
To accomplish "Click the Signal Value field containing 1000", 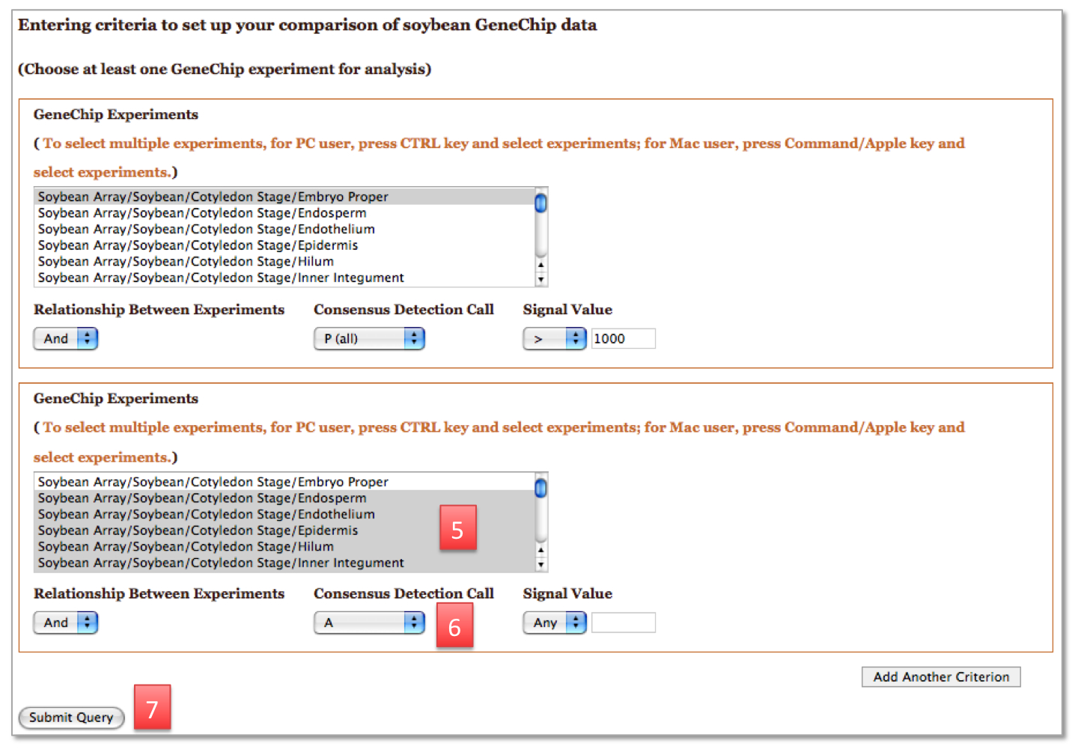I will tap(624, 339).
